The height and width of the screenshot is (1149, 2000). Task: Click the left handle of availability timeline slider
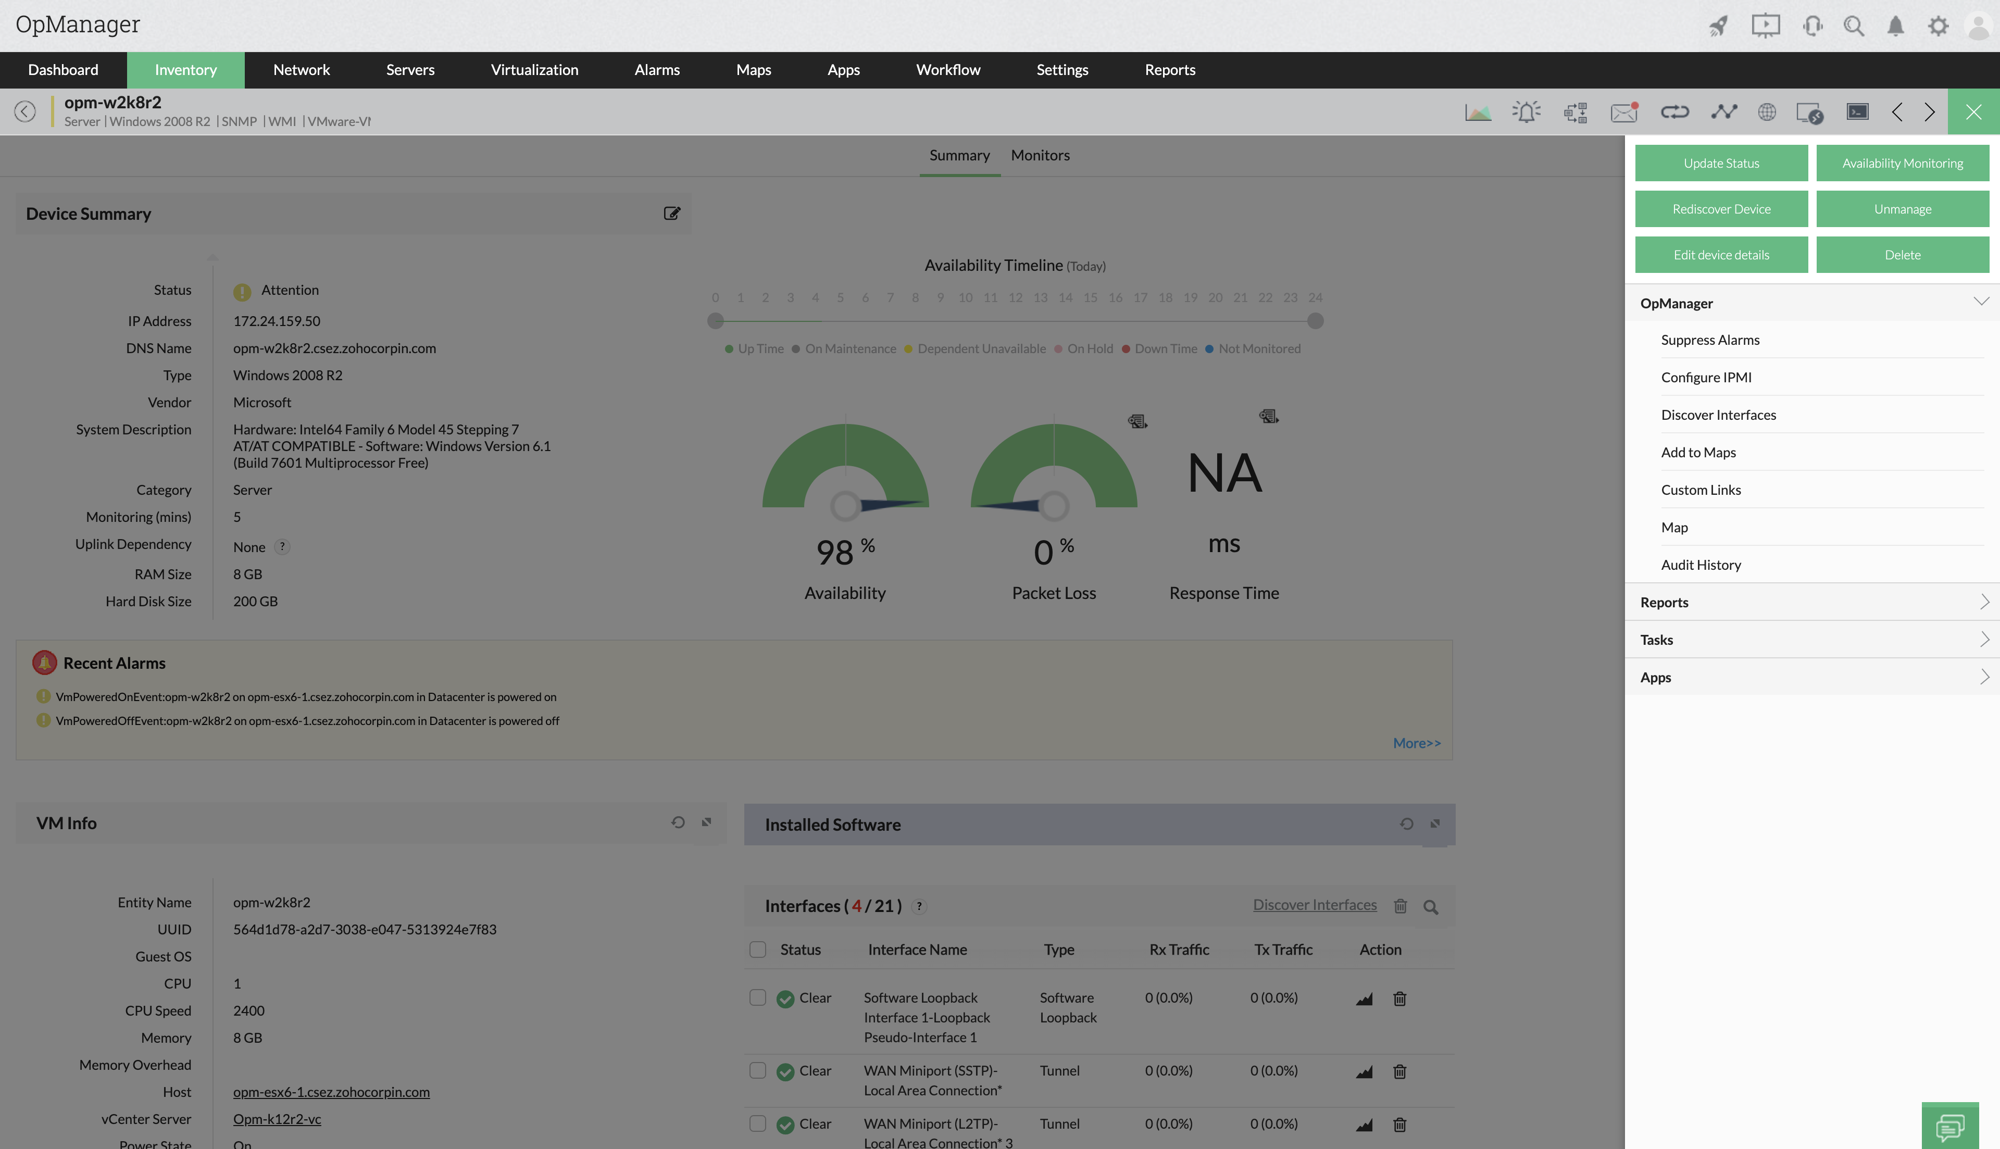click(x=715, y=320)
